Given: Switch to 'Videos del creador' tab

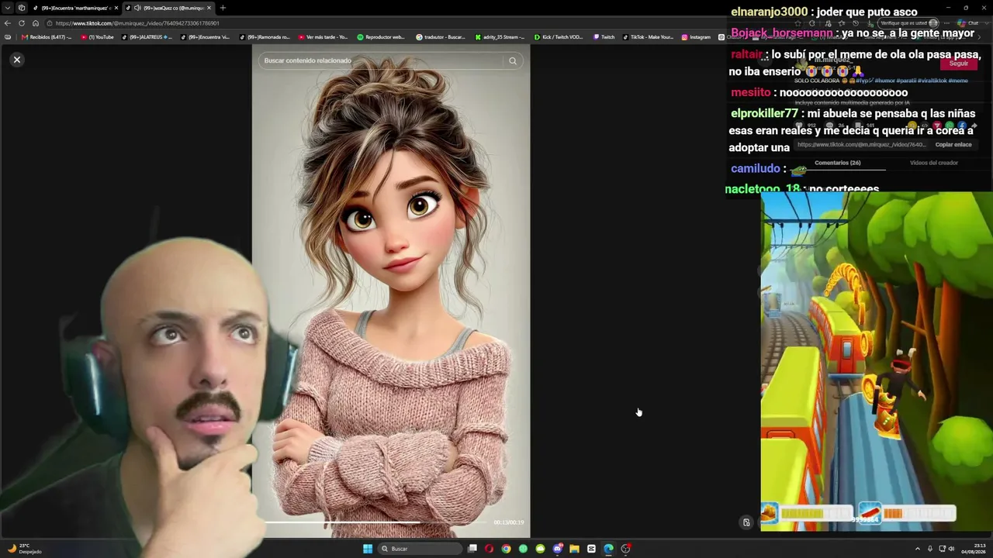Looking at the screenshot, I should [934, 164].
